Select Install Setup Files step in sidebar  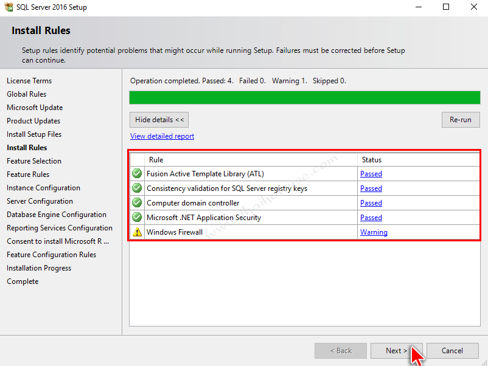point(34,134)
